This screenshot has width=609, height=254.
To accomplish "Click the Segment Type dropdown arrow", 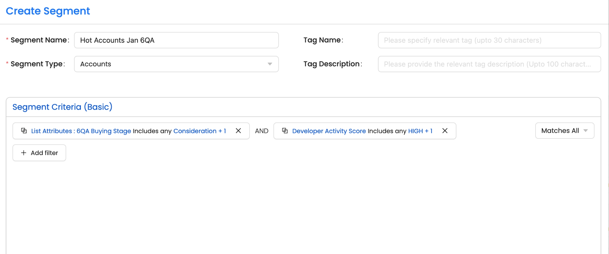I will pos(270,64).
